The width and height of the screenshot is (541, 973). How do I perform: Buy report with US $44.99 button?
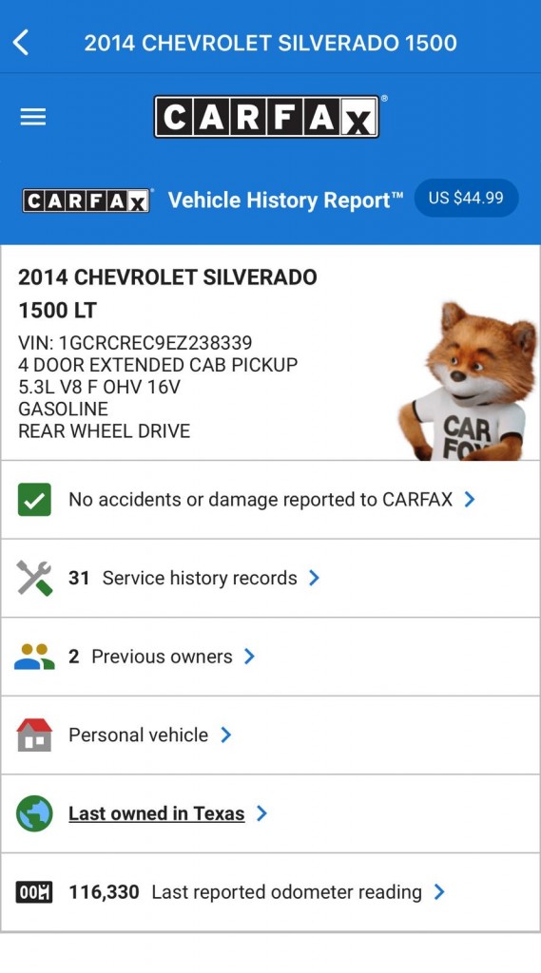[x=466, y=198]
